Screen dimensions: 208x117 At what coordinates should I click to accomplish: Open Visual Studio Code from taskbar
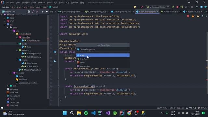(93, 113)
